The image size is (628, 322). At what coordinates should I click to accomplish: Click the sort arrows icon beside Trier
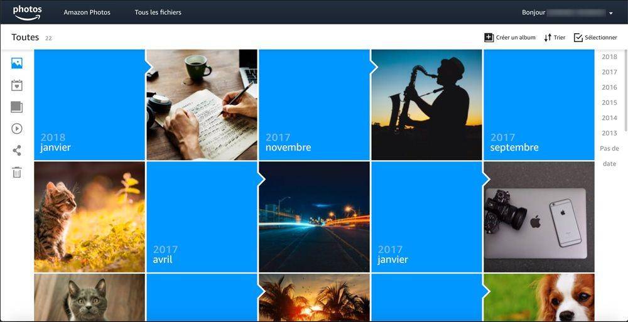coord(548,38)
